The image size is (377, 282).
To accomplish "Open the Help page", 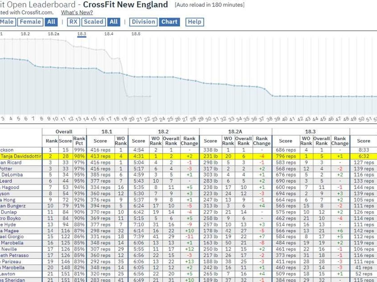I will (194, 22).
